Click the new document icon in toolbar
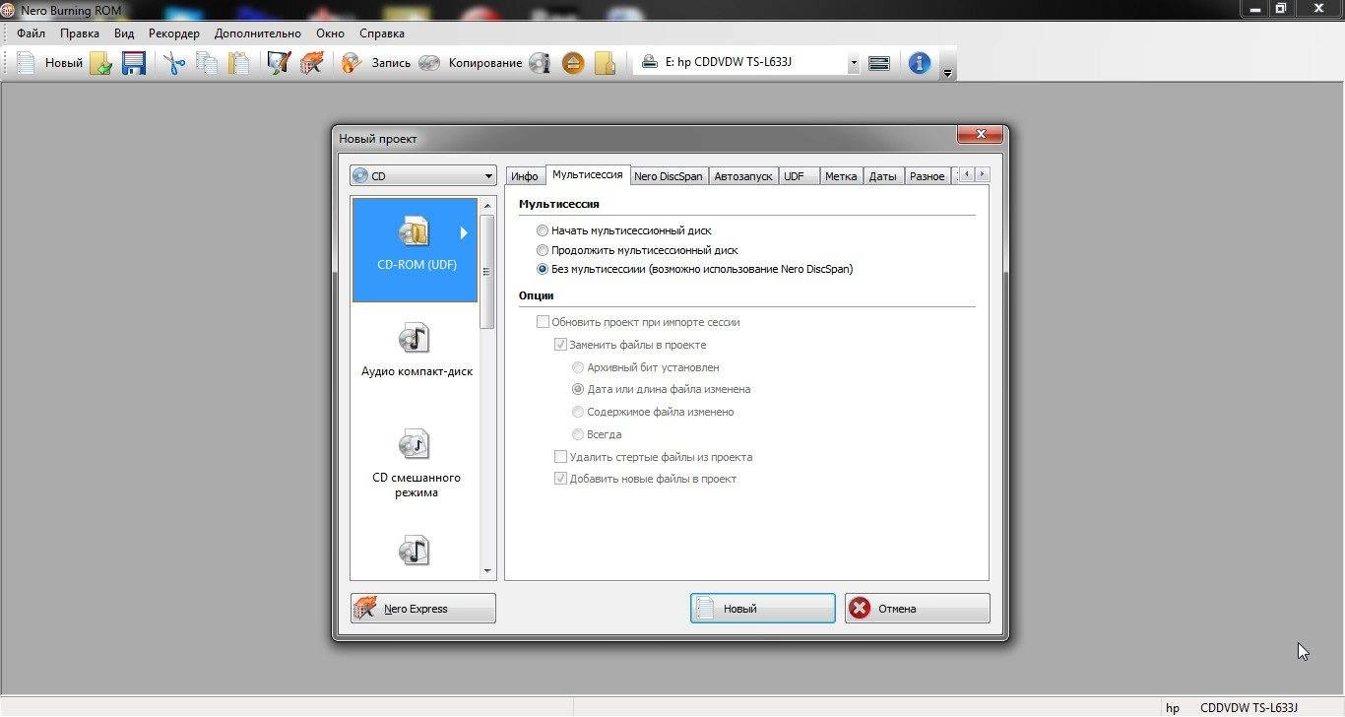 tap(27, 63)
